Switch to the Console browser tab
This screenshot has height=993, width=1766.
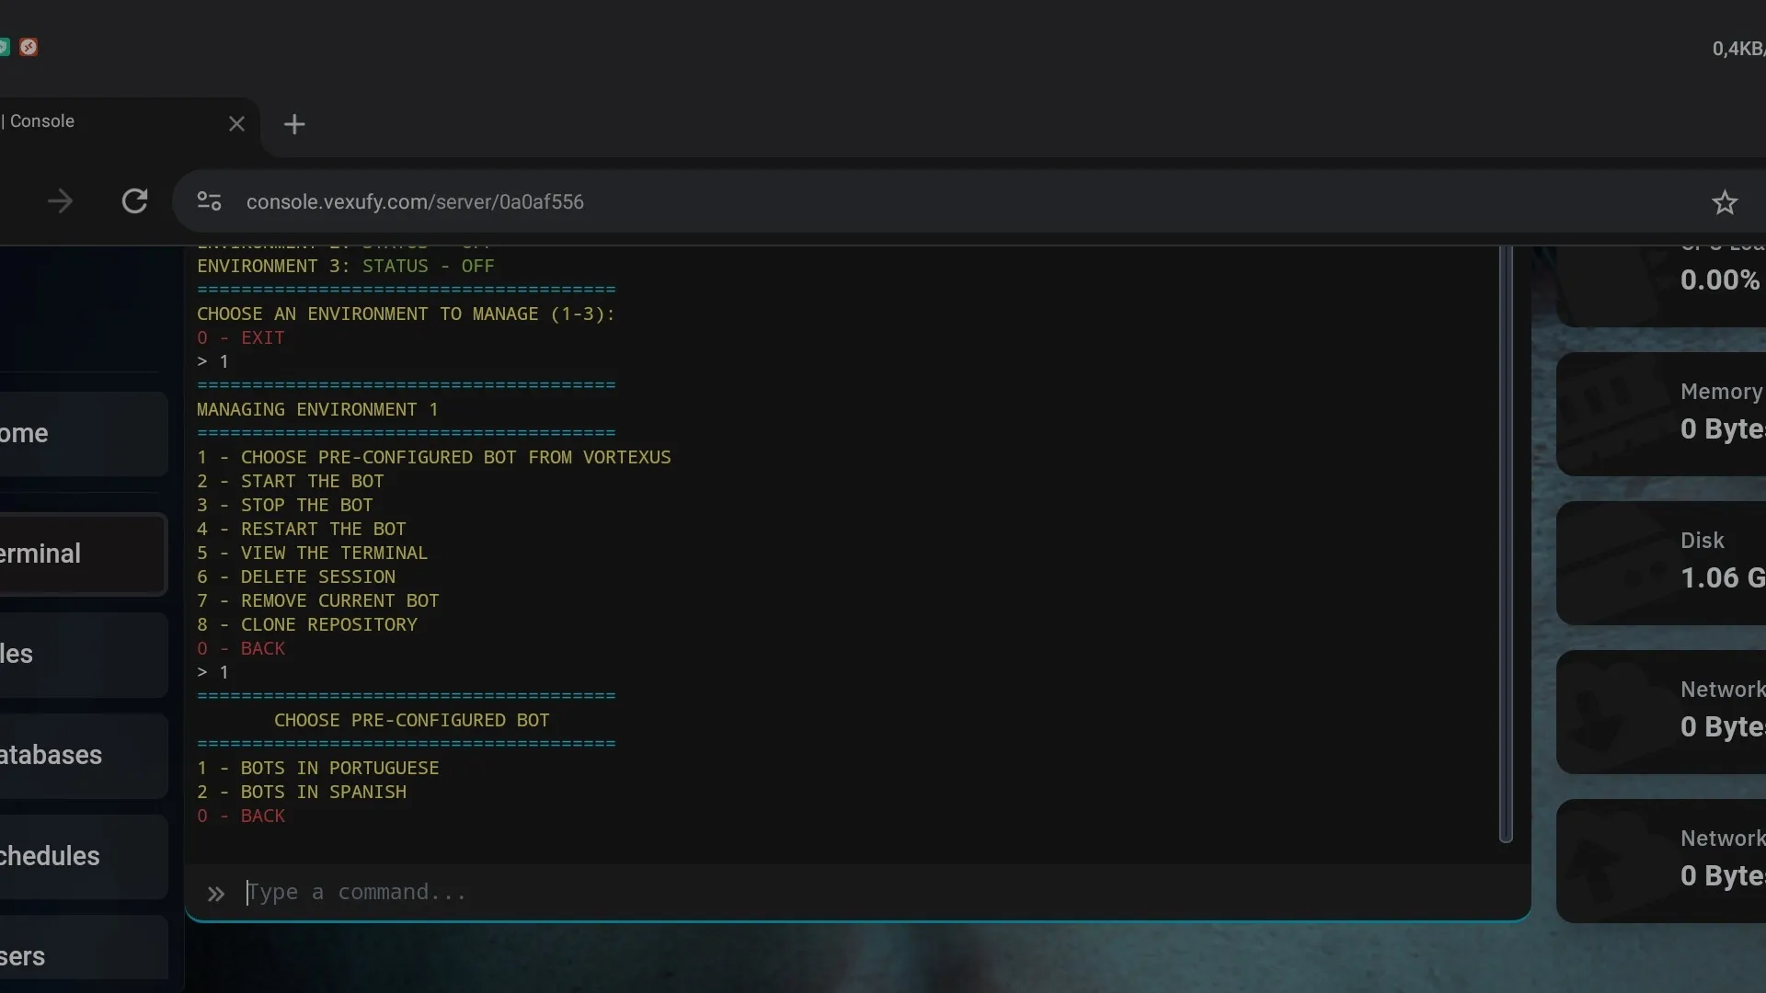coord(92,121)
